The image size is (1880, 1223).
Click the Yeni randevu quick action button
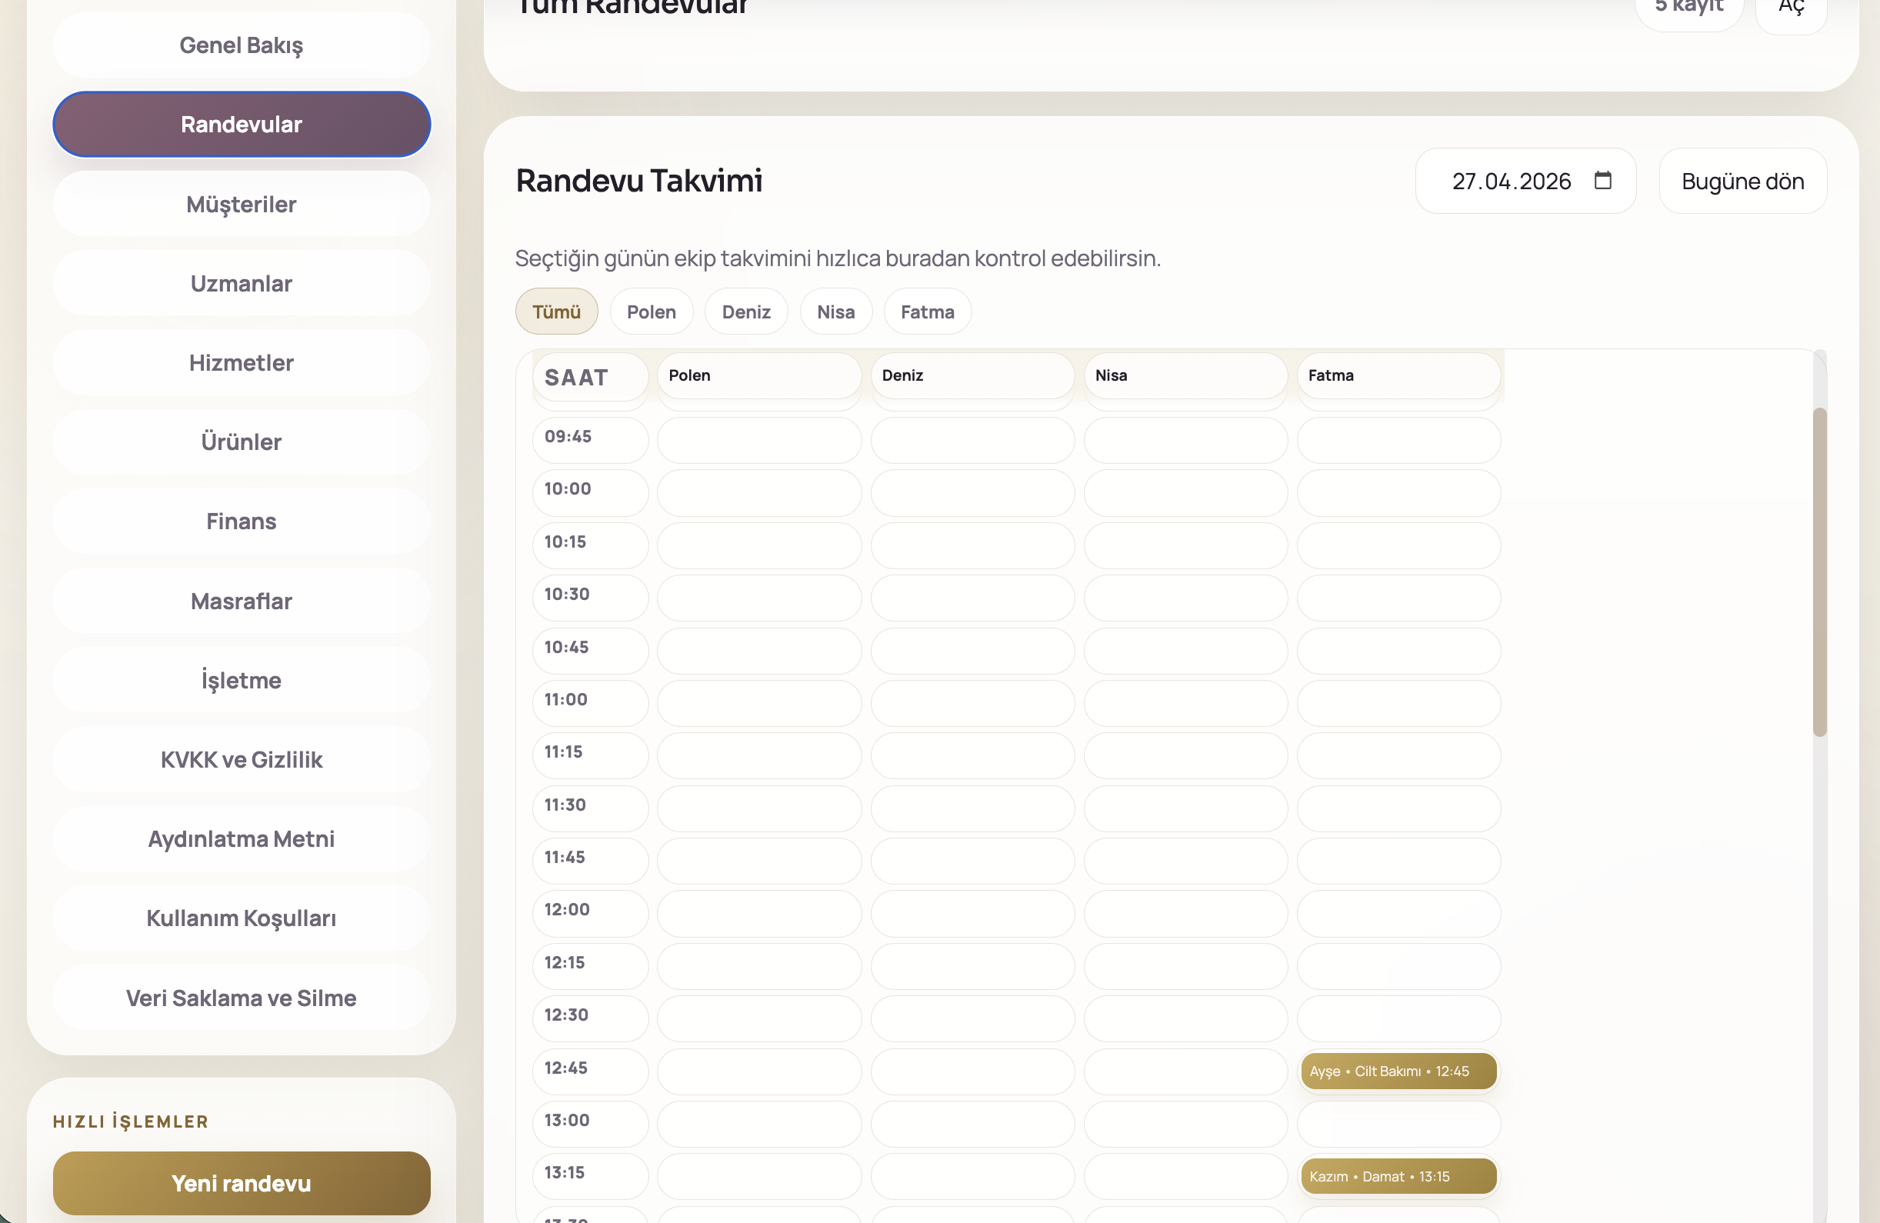point(242,1183)
